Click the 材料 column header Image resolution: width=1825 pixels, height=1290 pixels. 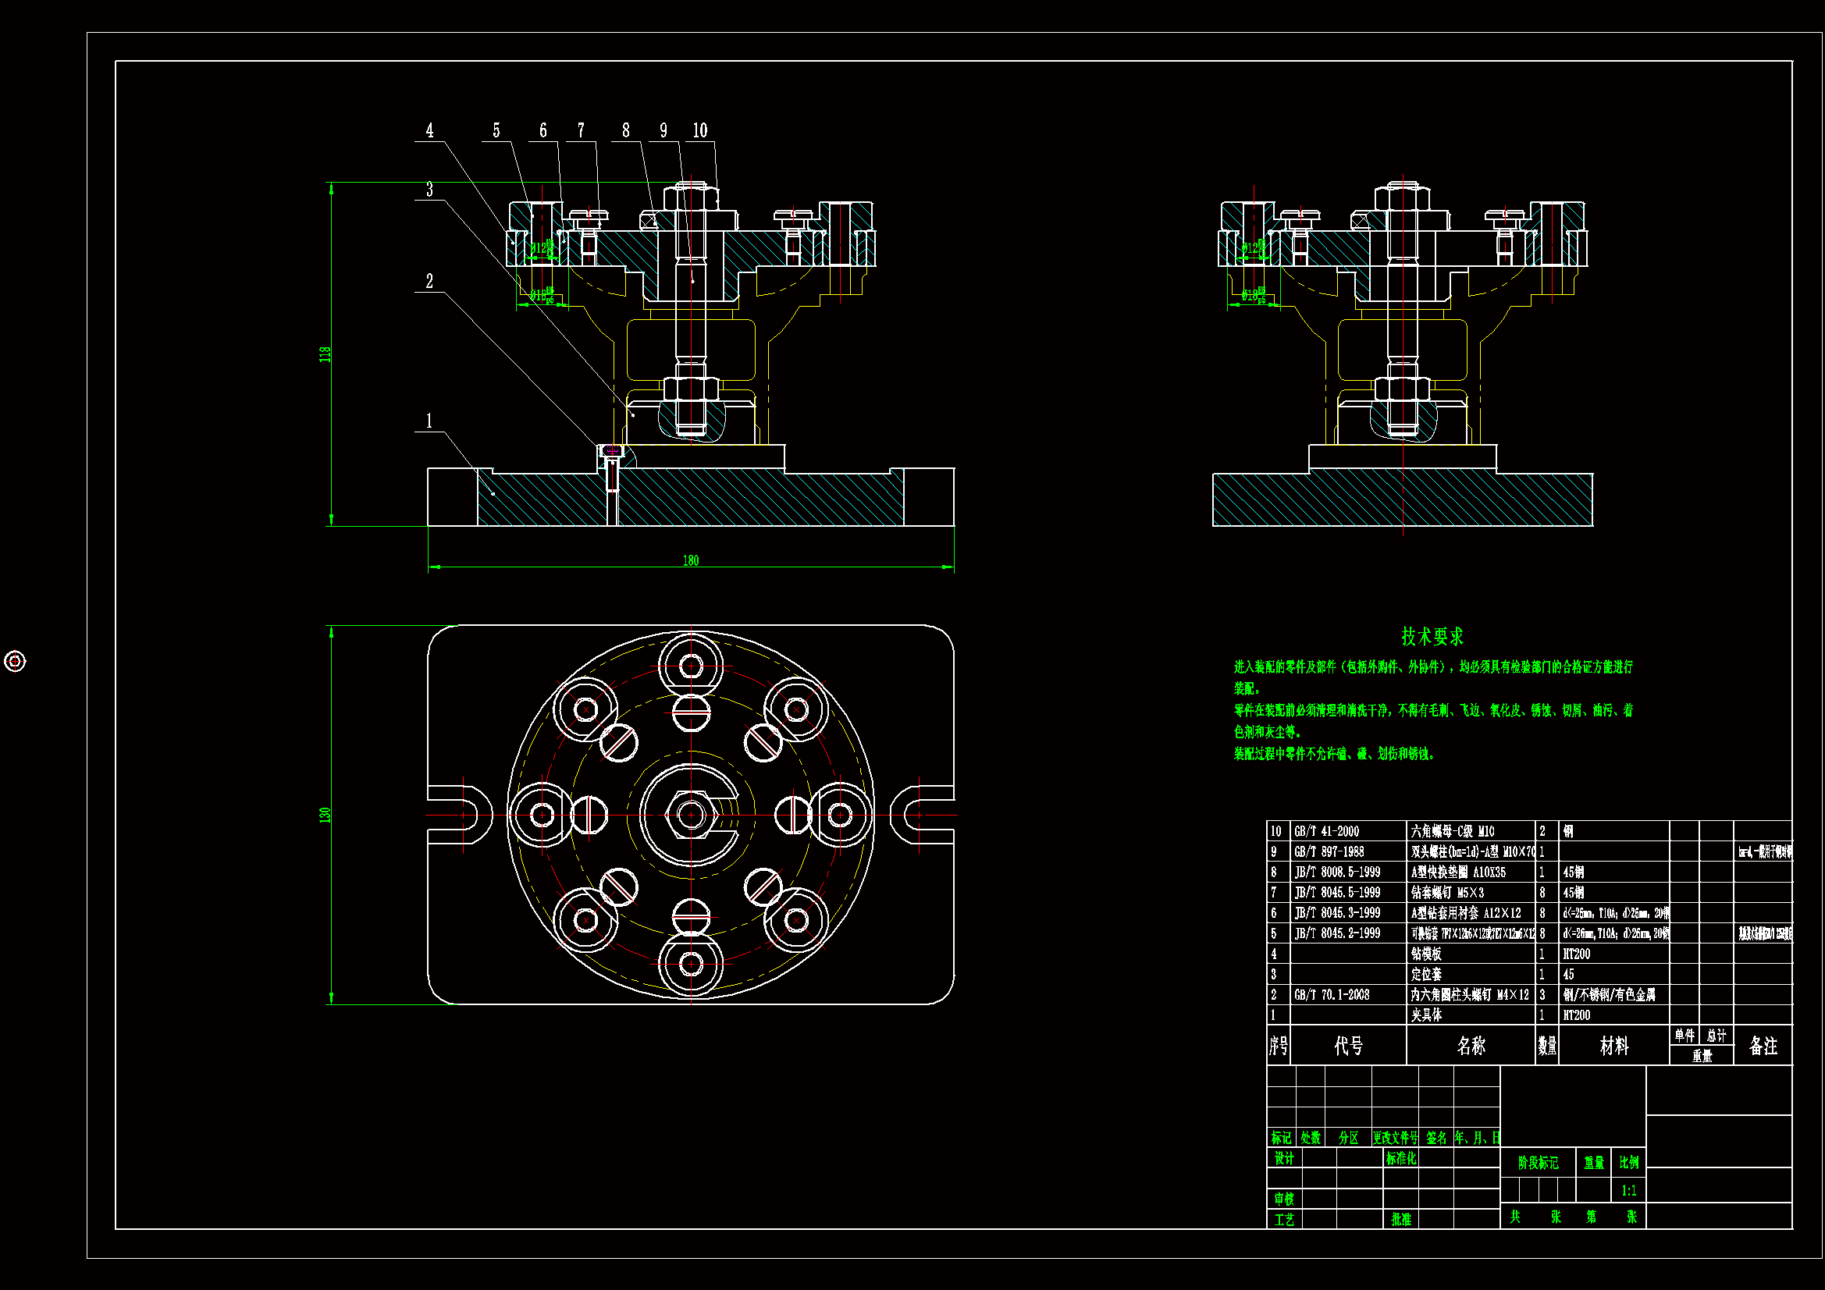1613,1046
